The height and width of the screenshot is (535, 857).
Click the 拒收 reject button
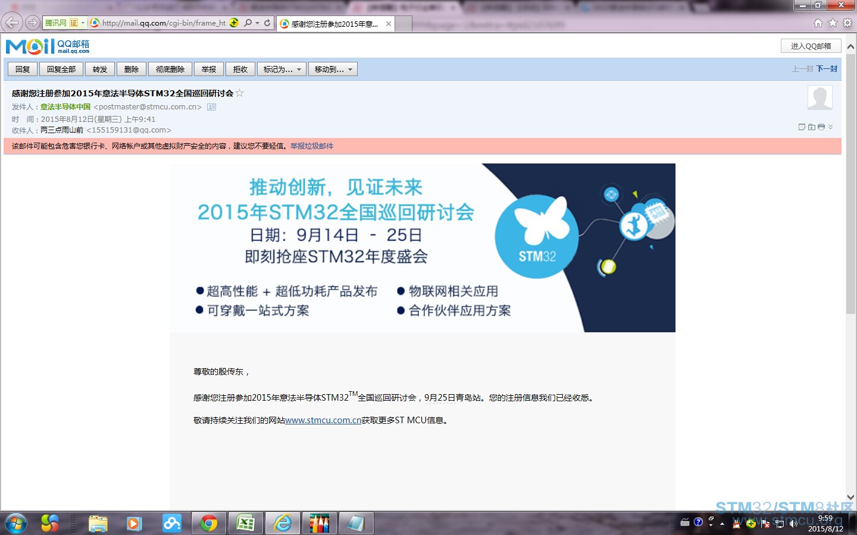coord(240,70)
